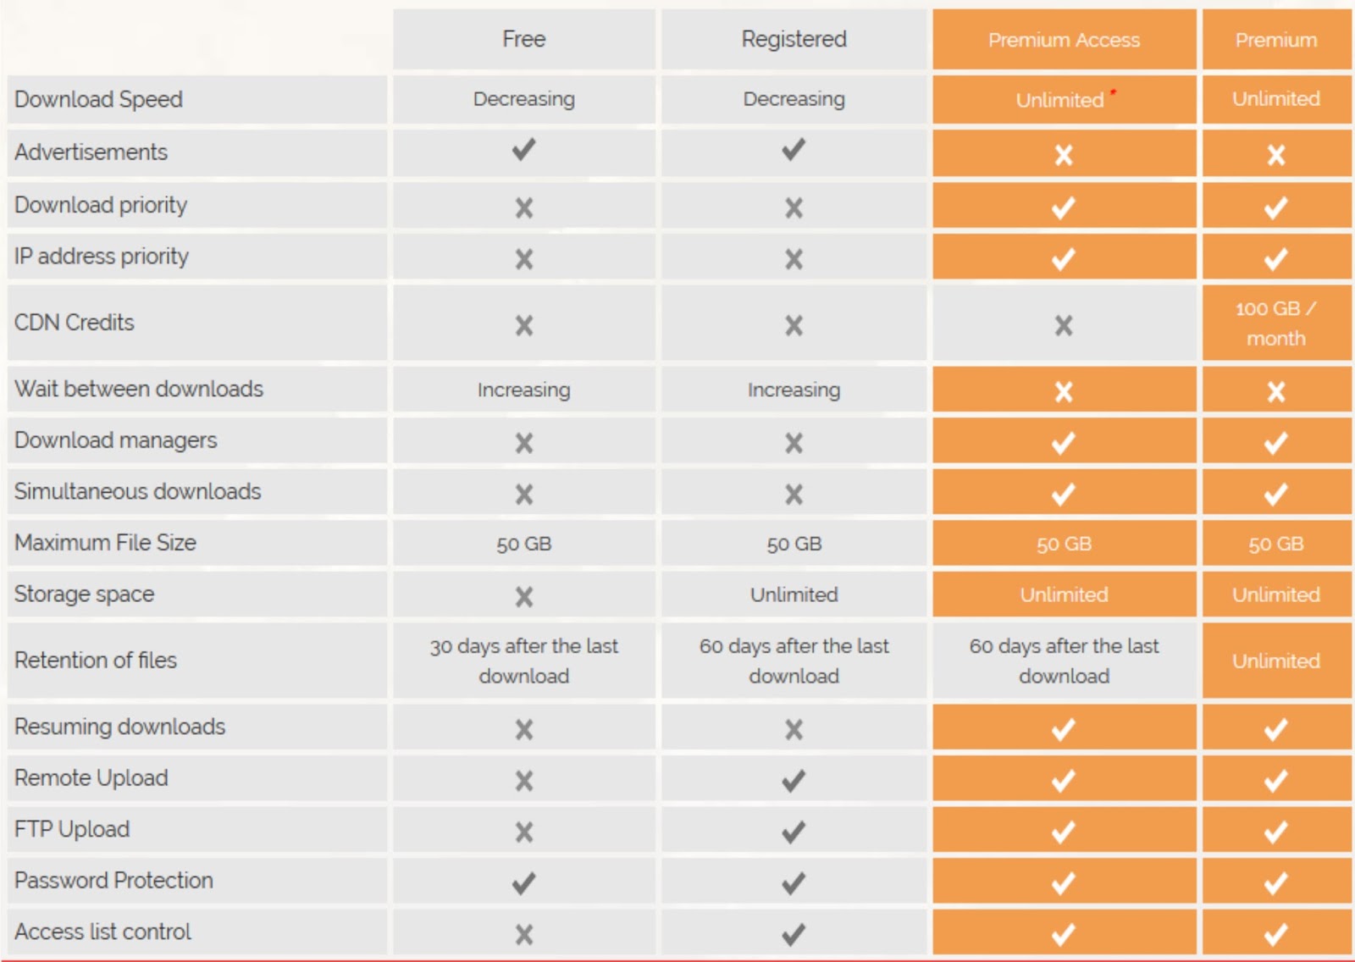Select the Premium Access column header
Screen dimensions: 1355x962
(x=1065, y=39)
